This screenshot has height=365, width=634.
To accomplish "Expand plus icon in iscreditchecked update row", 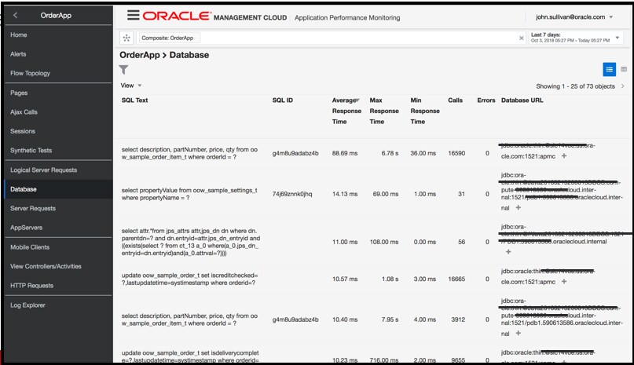I will coord(564,281).
